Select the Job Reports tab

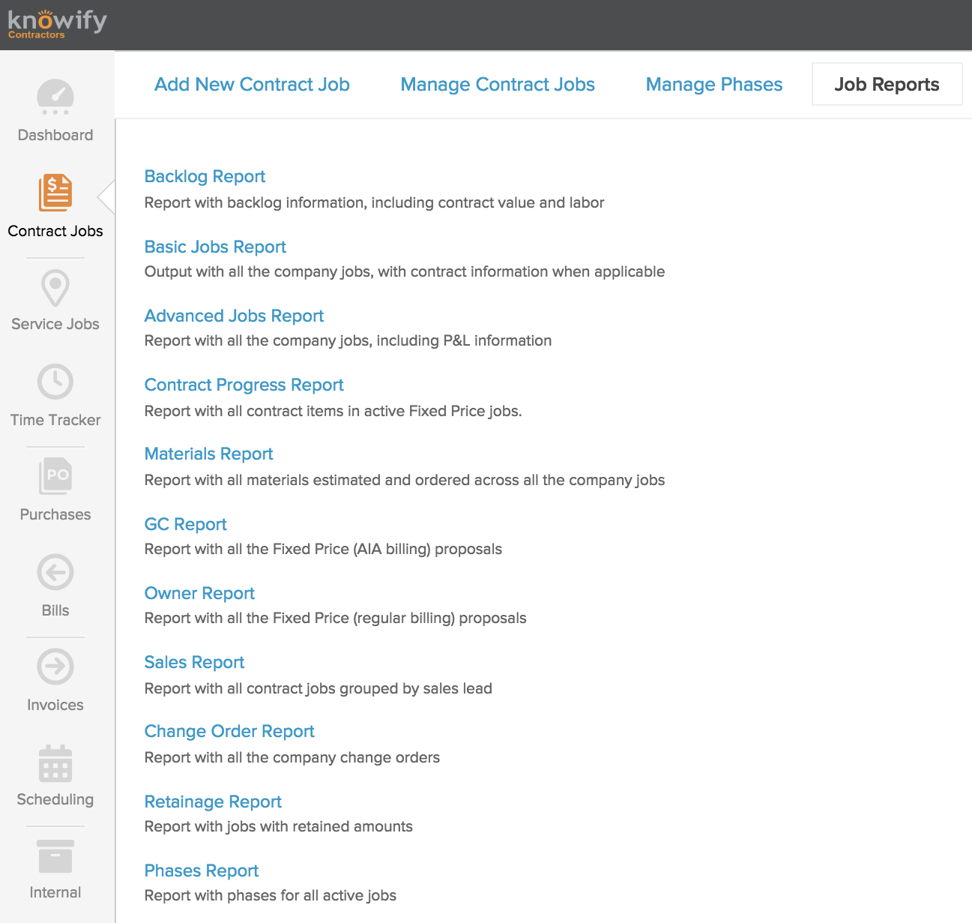(x=887, y=84)
